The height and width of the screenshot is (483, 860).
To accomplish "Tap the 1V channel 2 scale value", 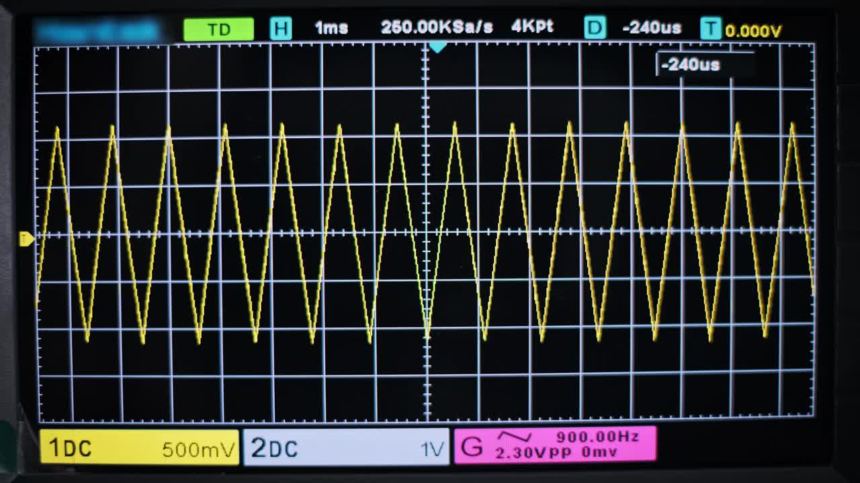I will 433,449.
